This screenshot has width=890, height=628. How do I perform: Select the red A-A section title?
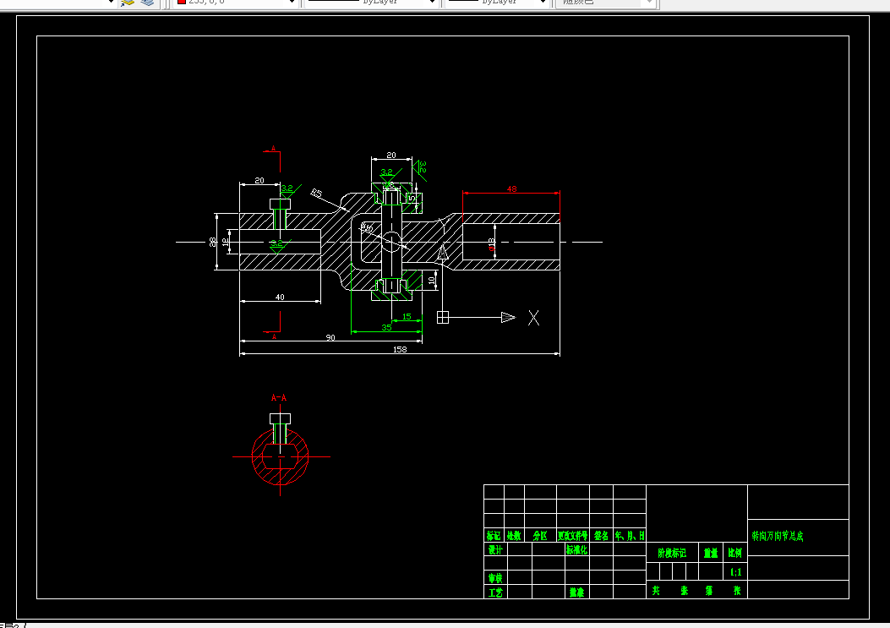[279, 397]
